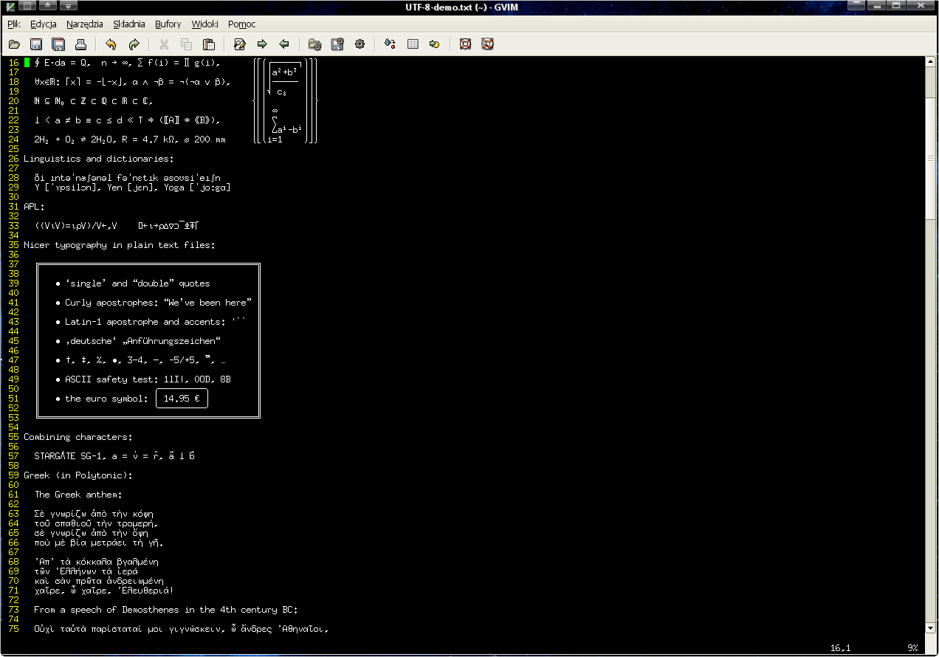This screenshot has width=939, height=657.
Task: Undo the last change
Action: [111, 44]
